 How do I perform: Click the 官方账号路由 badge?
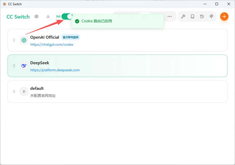tap(71, 37)
